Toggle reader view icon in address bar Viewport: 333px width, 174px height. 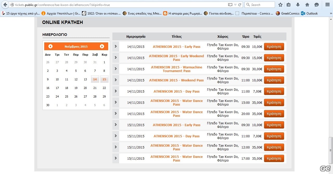click(x=230, y=5)
